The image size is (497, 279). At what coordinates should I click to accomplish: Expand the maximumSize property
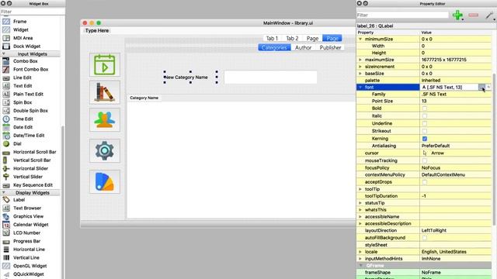[x=360, y=60]
